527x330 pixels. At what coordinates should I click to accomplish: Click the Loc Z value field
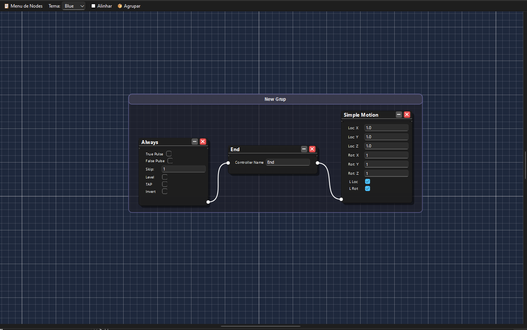tap(386, 146)
